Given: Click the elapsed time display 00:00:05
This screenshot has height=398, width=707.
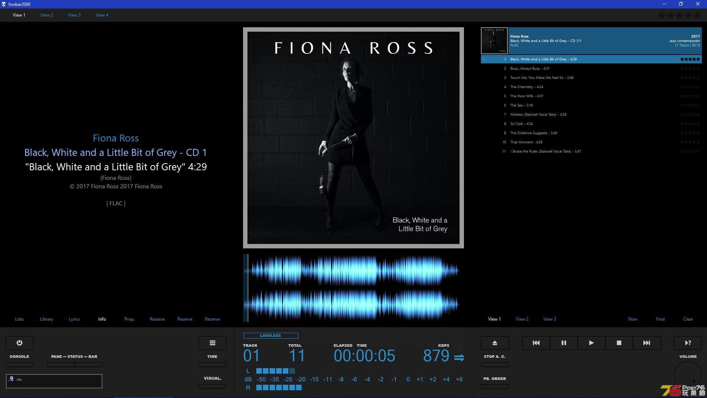Looking at the screenshot, I should [x=365, y=356].
